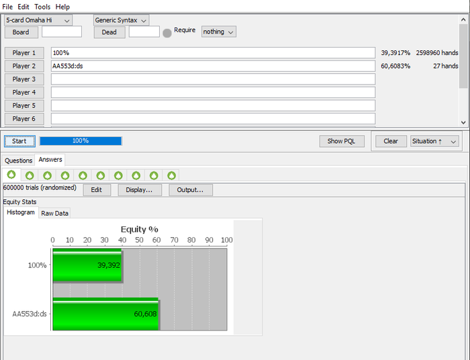Click the Edit button below trials
The width and height of the screenshot is (470, 360).
[x=97, y=190]
